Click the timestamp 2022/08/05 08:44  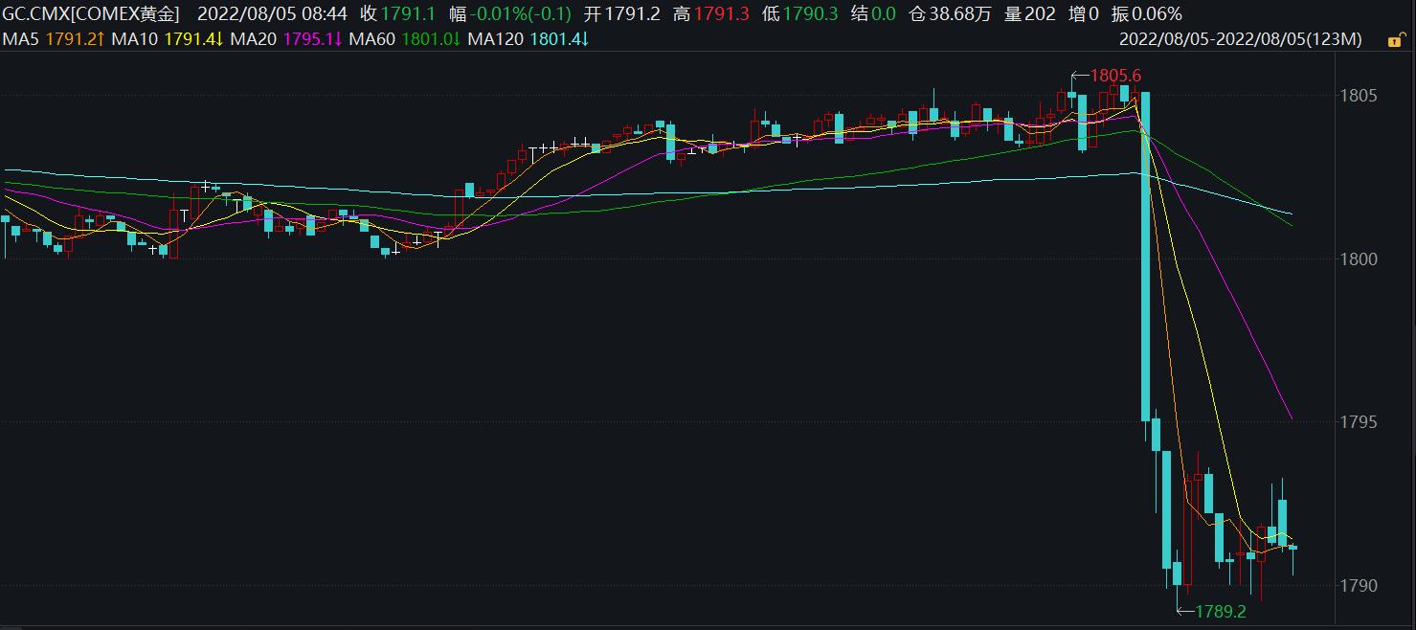tap(272, 13)
